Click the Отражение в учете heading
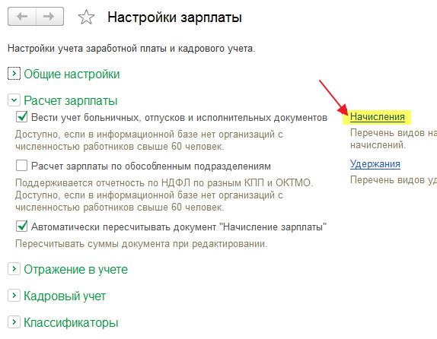Viewport: 437px width, 339px height. (x=75, y=269)
